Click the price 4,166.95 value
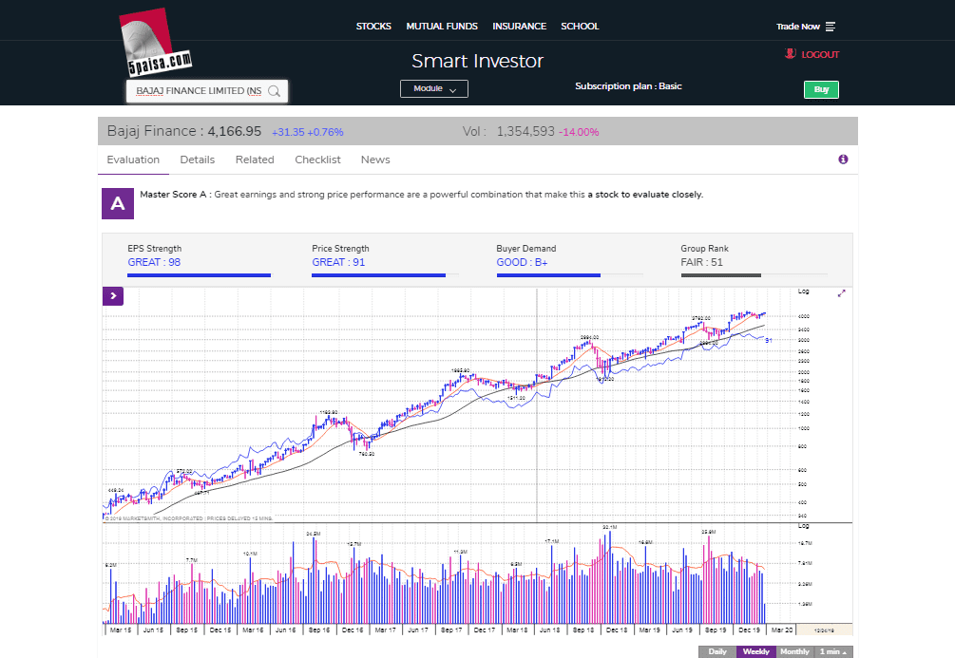Screen dimensions: 955x658 pyautogui.click(x=235, y=131)
